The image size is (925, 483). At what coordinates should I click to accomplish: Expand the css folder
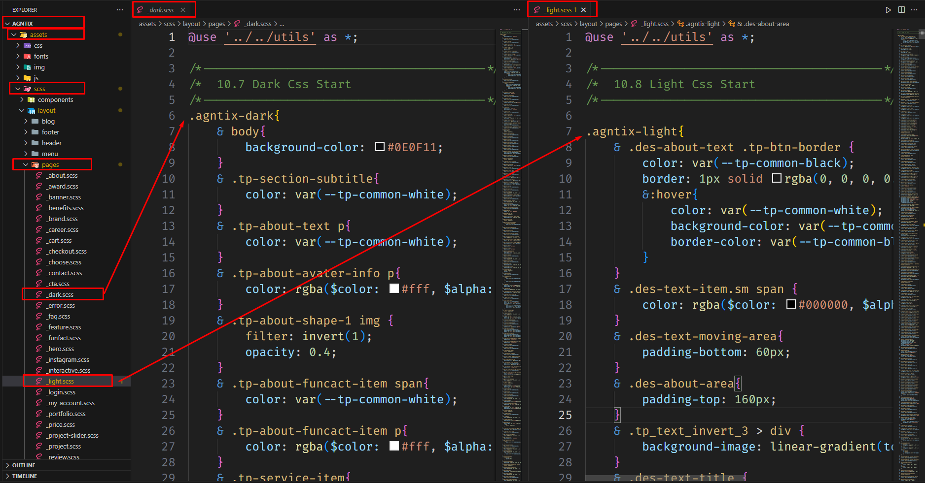38,45
